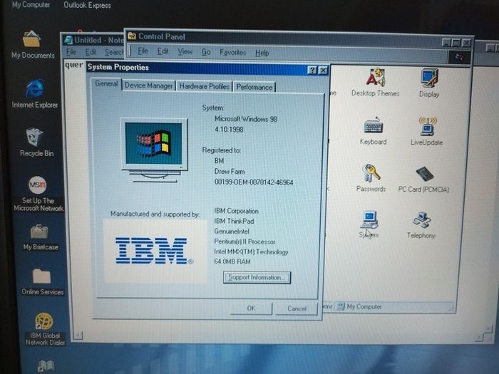Click the Notepad title bar icon
The image size is (499, 374).
tap(68, 40)
